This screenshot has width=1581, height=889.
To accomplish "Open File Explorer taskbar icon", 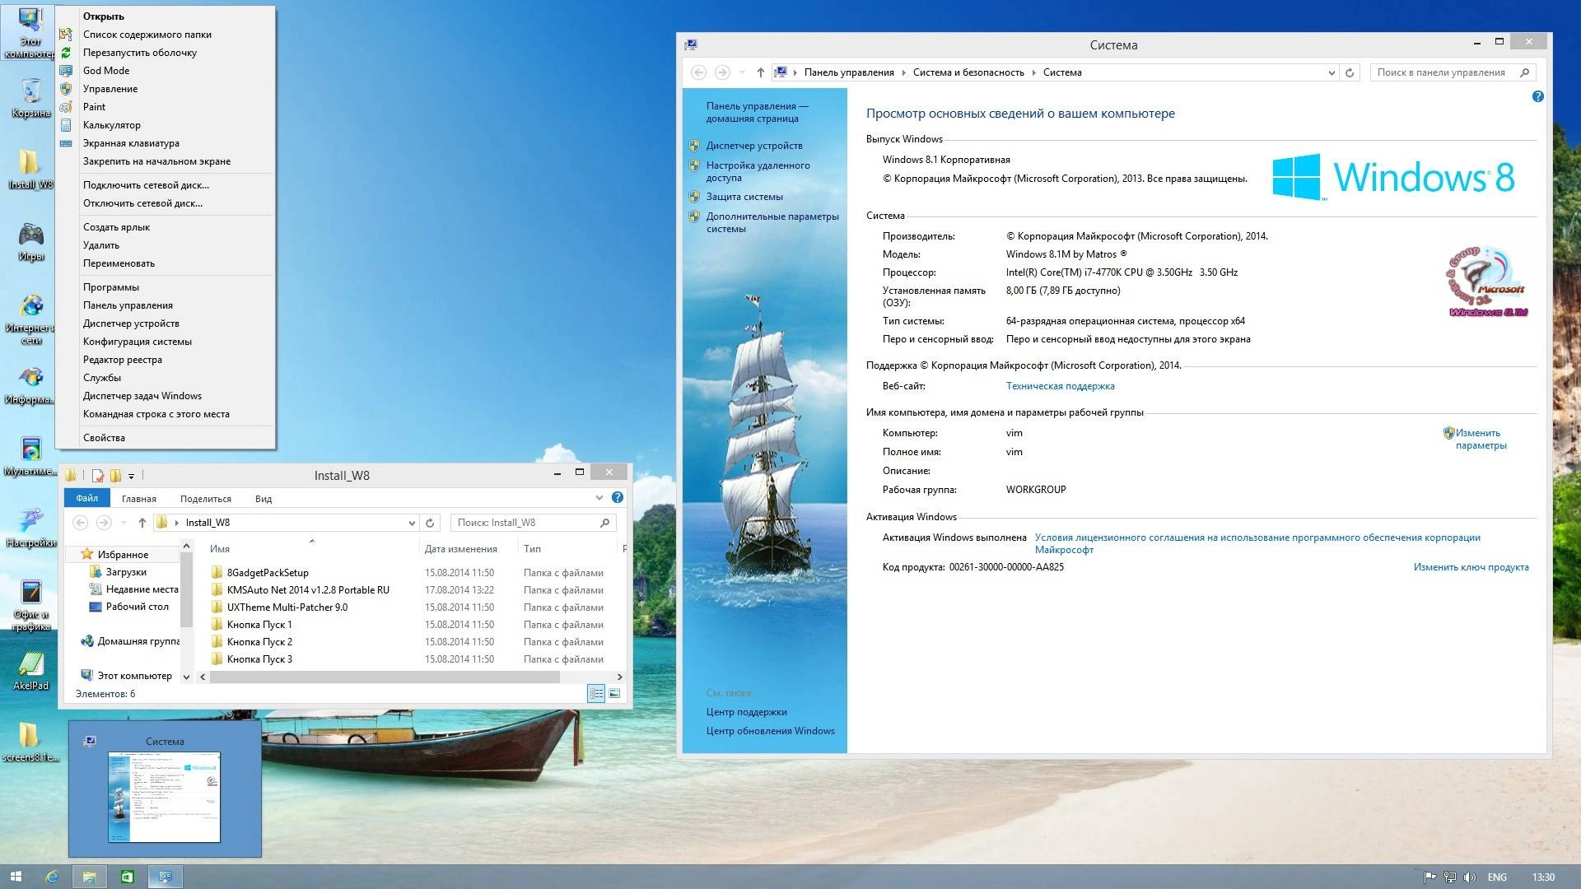I will pyautogui.click(x=89, y=877).
